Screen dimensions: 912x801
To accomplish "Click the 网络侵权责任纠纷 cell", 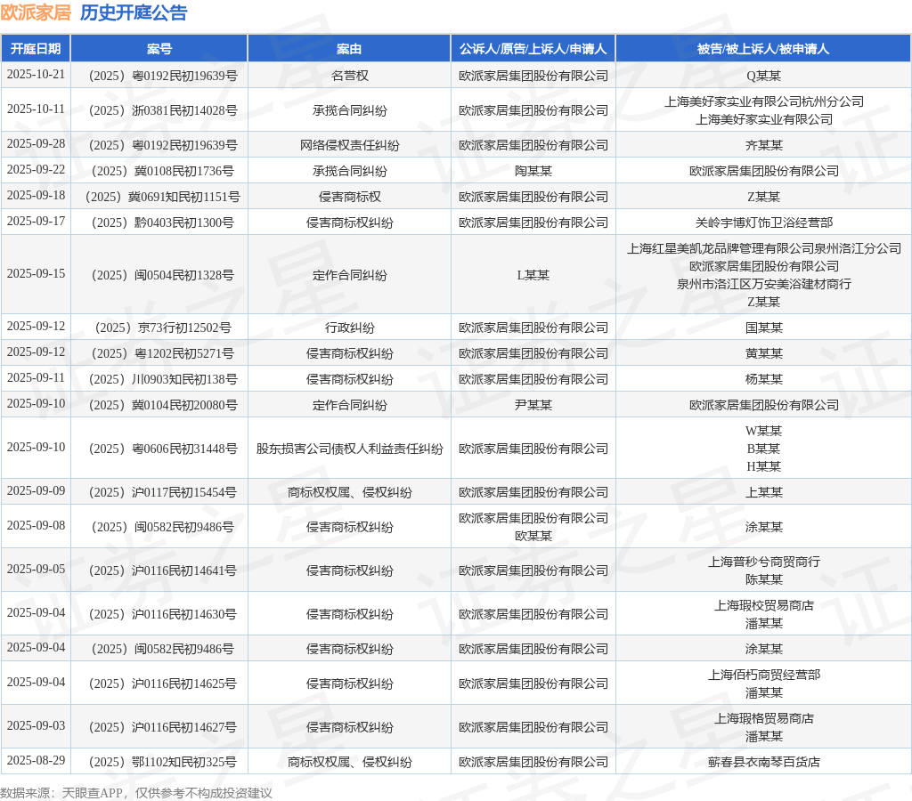I will tap(349, 145).
